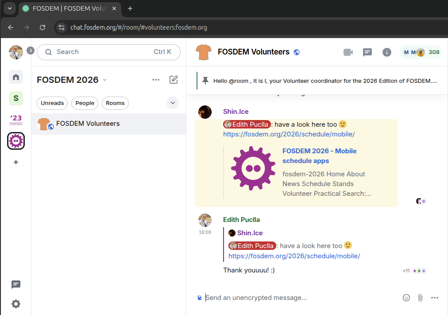Open the settings gear in sidebar
The width and height of the screenshot is (448, 315).
tap(16, 304)
